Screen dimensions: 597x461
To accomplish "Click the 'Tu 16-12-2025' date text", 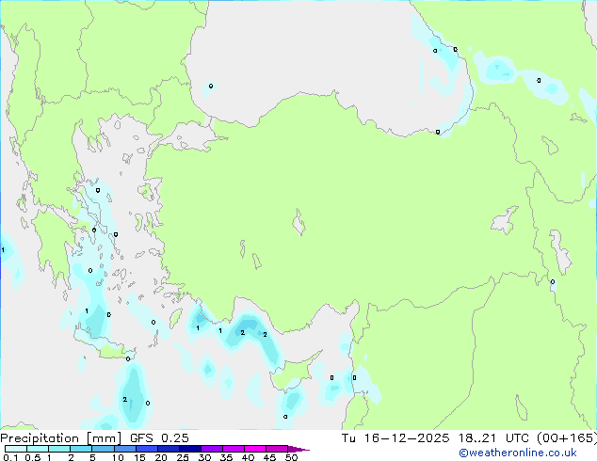I will click(395, 438).
